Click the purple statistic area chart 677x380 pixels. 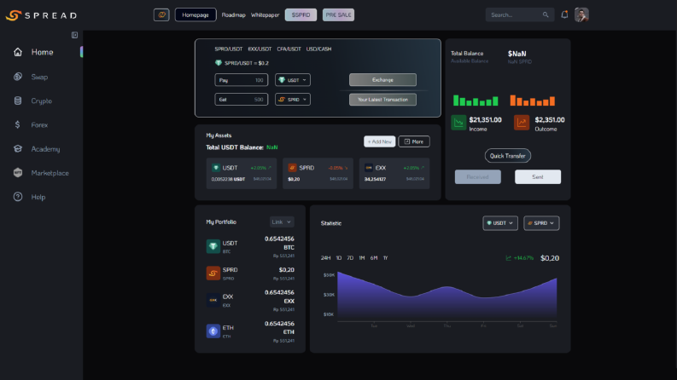tap(446, 297)
